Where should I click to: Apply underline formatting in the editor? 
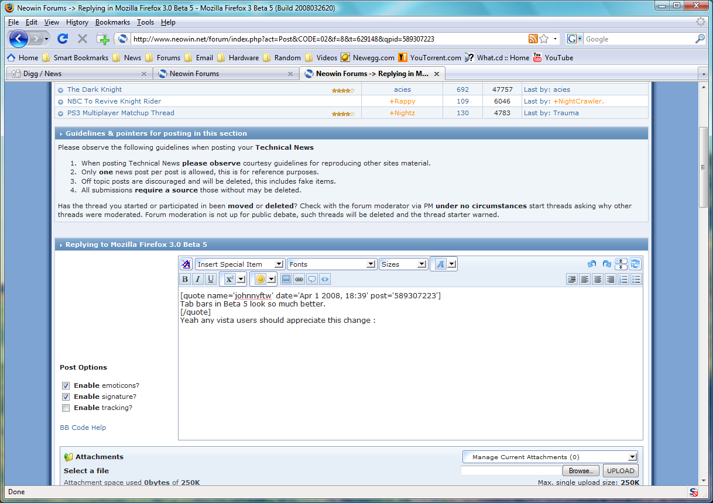click(x=211, y=280)
